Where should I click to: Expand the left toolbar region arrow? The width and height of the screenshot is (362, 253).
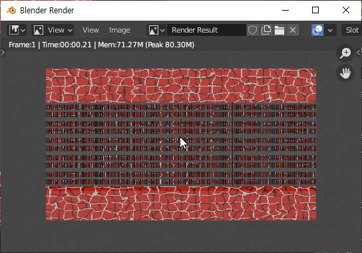[3, 53]
